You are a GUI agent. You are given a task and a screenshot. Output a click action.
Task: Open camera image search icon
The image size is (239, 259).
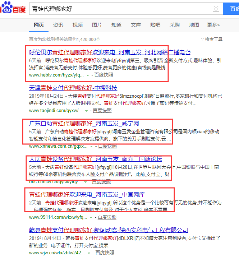[216, 9]
